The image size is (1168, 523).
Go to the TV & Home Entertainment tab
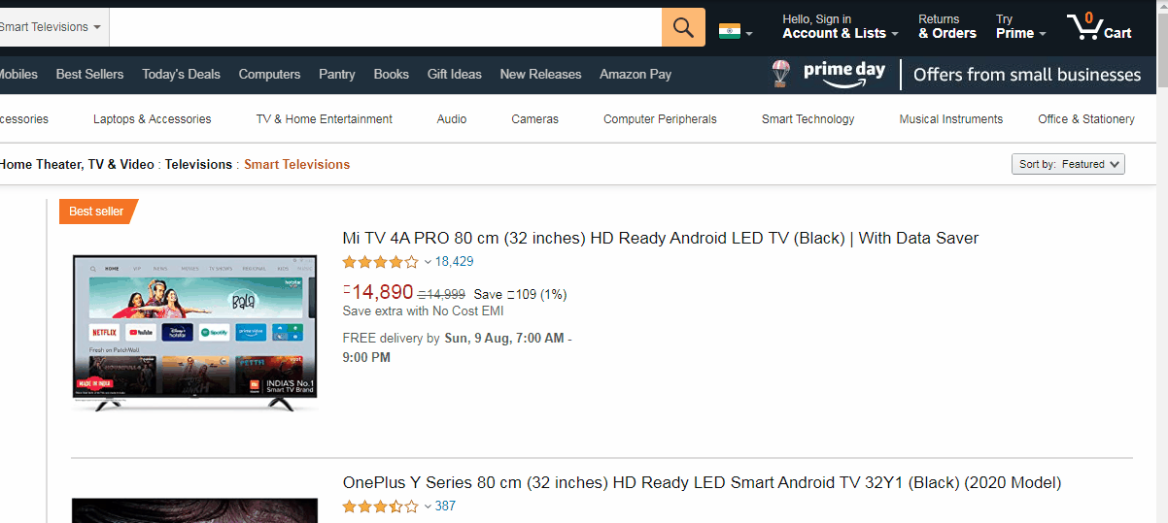pos(324,119)
